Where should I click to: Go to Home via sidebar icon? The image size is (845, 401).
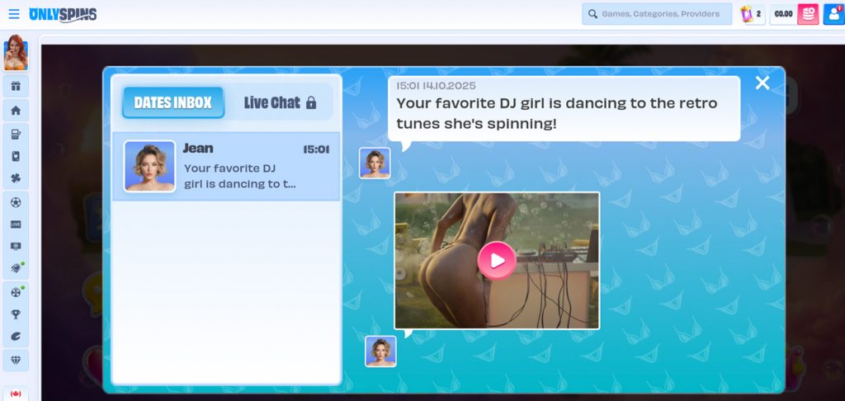(16, 111)
